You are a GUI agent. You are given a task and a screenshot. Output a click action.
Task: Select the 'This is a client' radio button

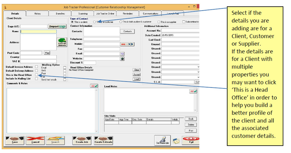coord(72,22)
